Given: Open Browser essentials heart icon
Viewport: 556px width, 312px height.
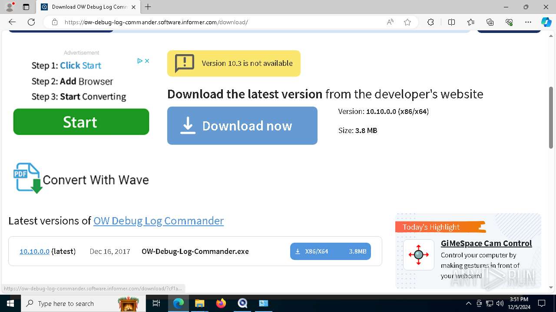Looking at the screenshot, I should [x=509, y=22].
